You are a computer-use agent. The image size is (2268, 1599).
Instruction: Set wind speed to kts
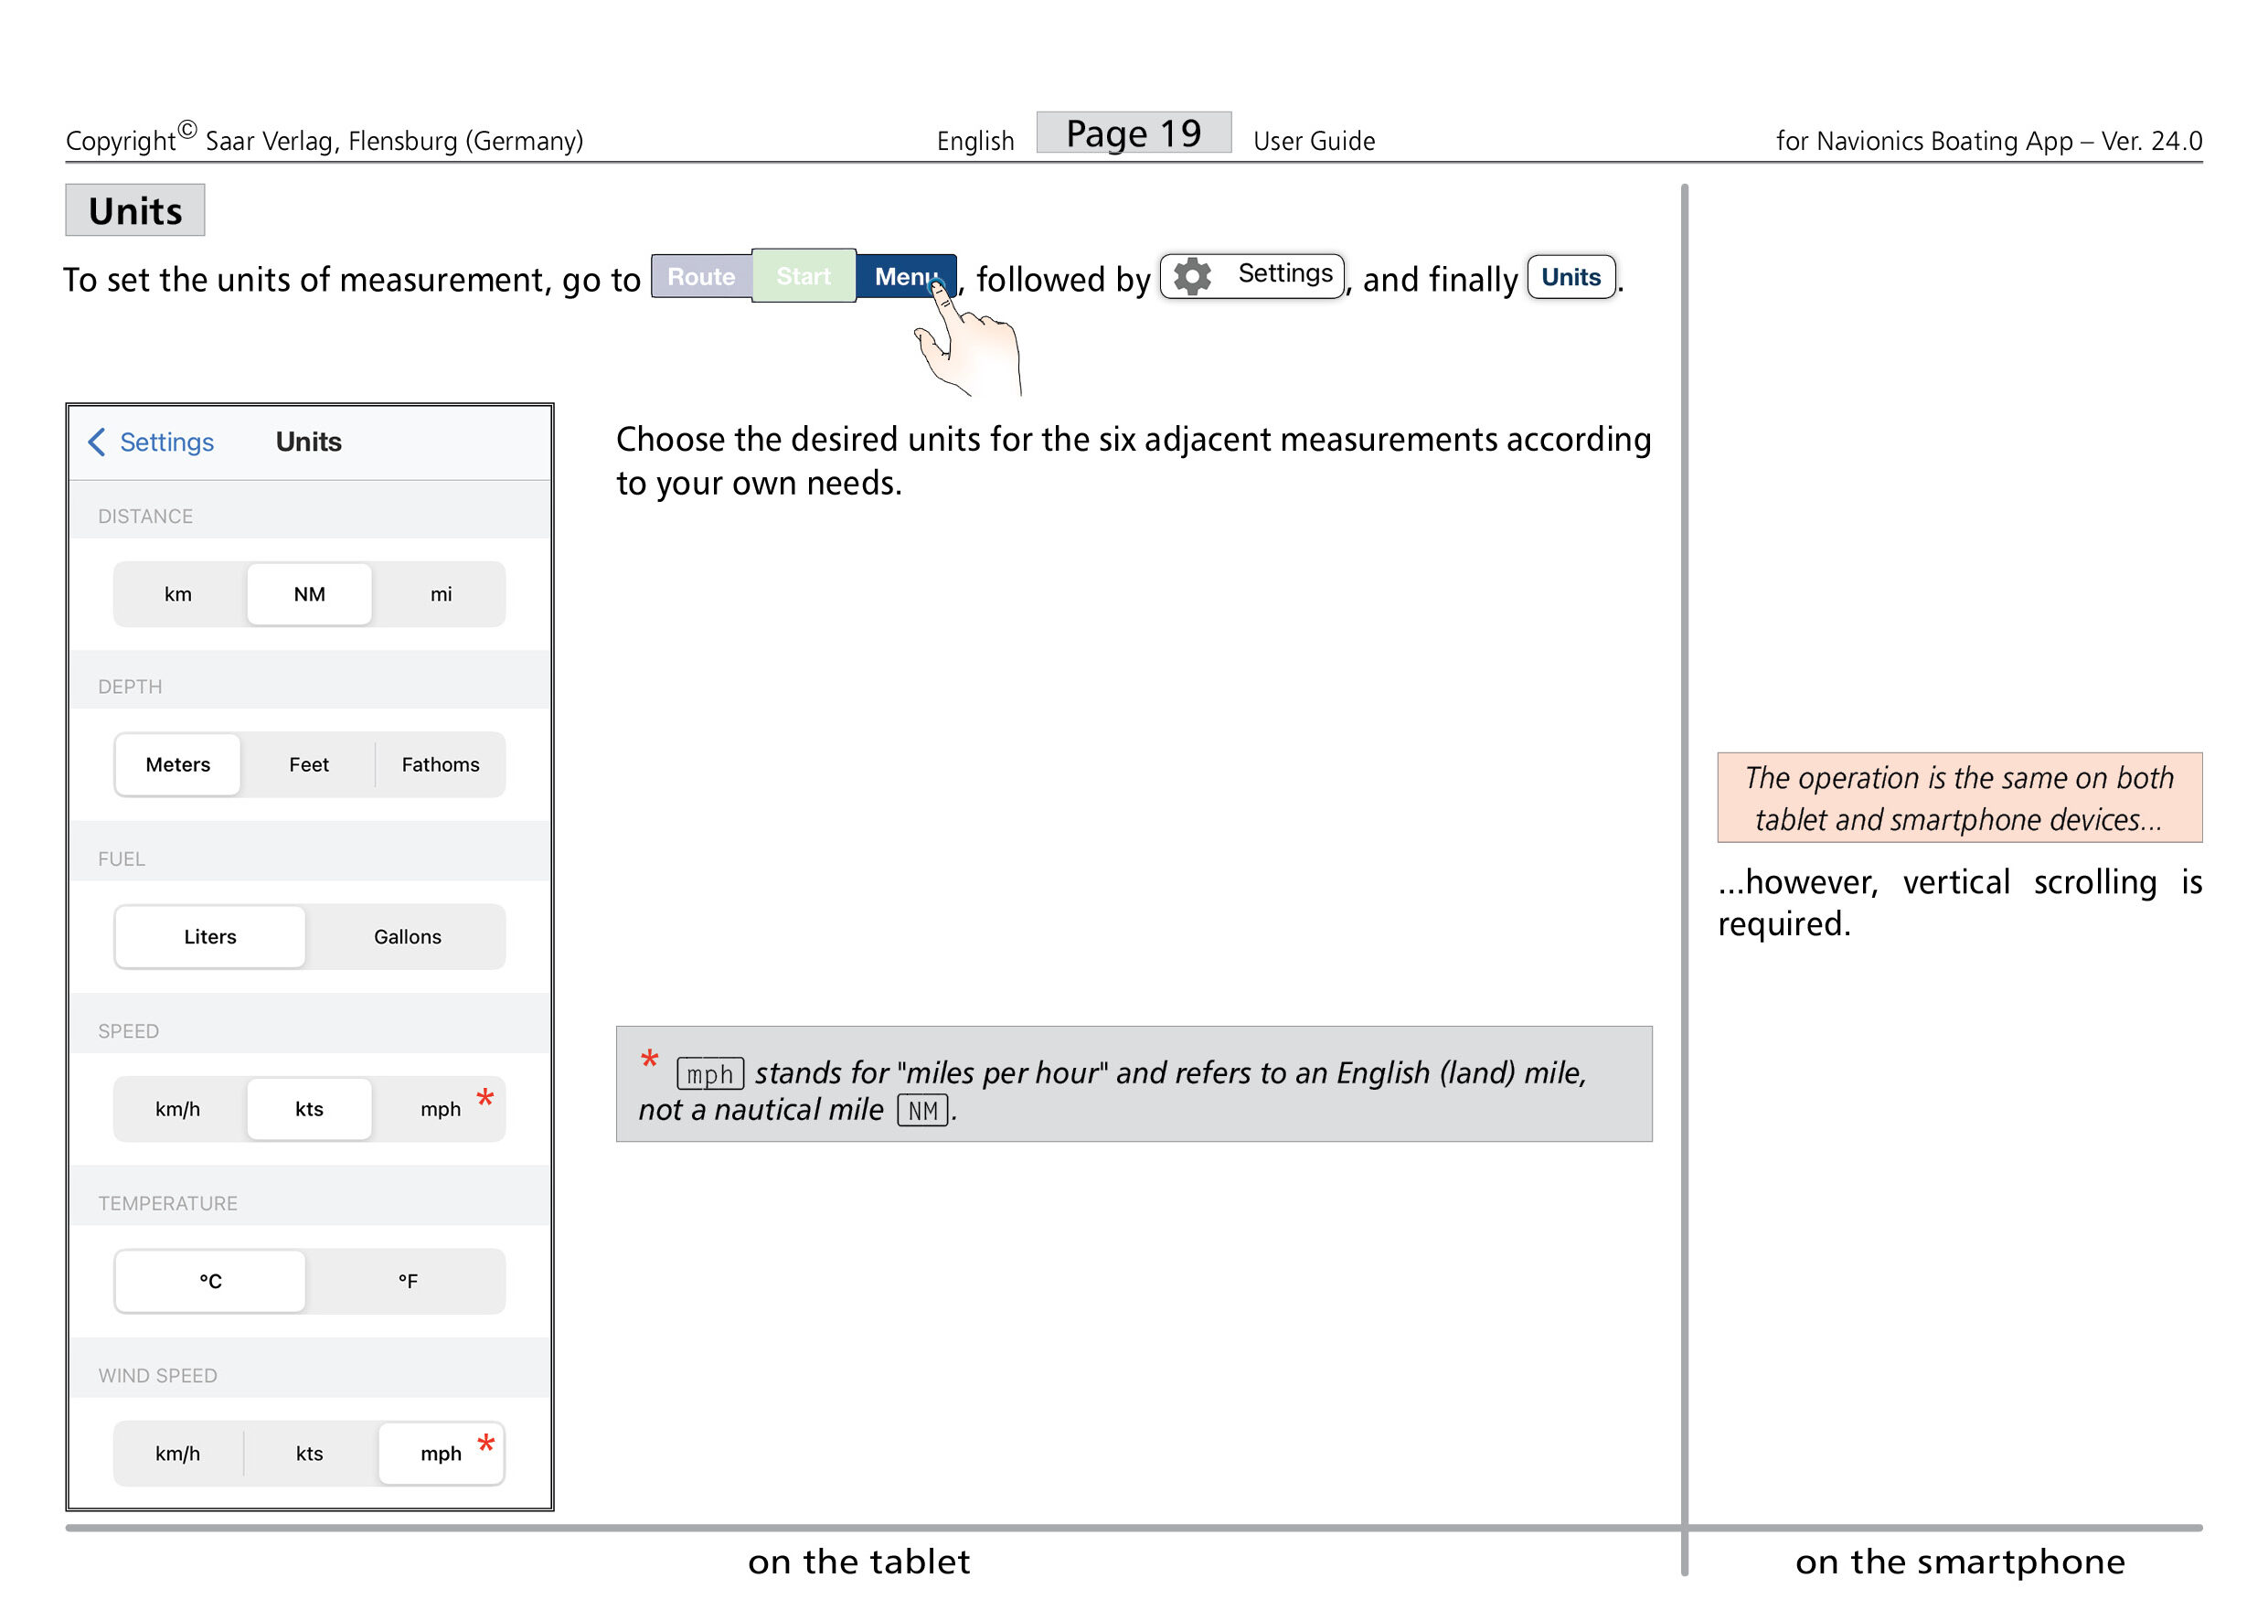pos(309,1453)
